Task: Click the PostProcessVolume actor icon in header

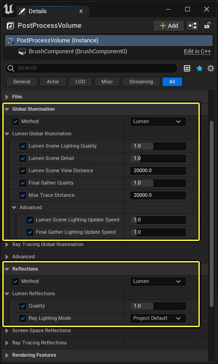Action: click(10, 26)
